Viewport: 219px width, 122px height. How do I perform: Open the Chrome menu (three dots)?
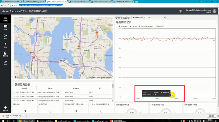[x=218, y=5]
